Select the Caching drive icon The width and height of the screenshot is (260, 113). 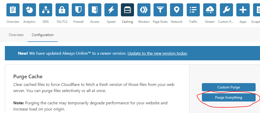pos(127,10)
